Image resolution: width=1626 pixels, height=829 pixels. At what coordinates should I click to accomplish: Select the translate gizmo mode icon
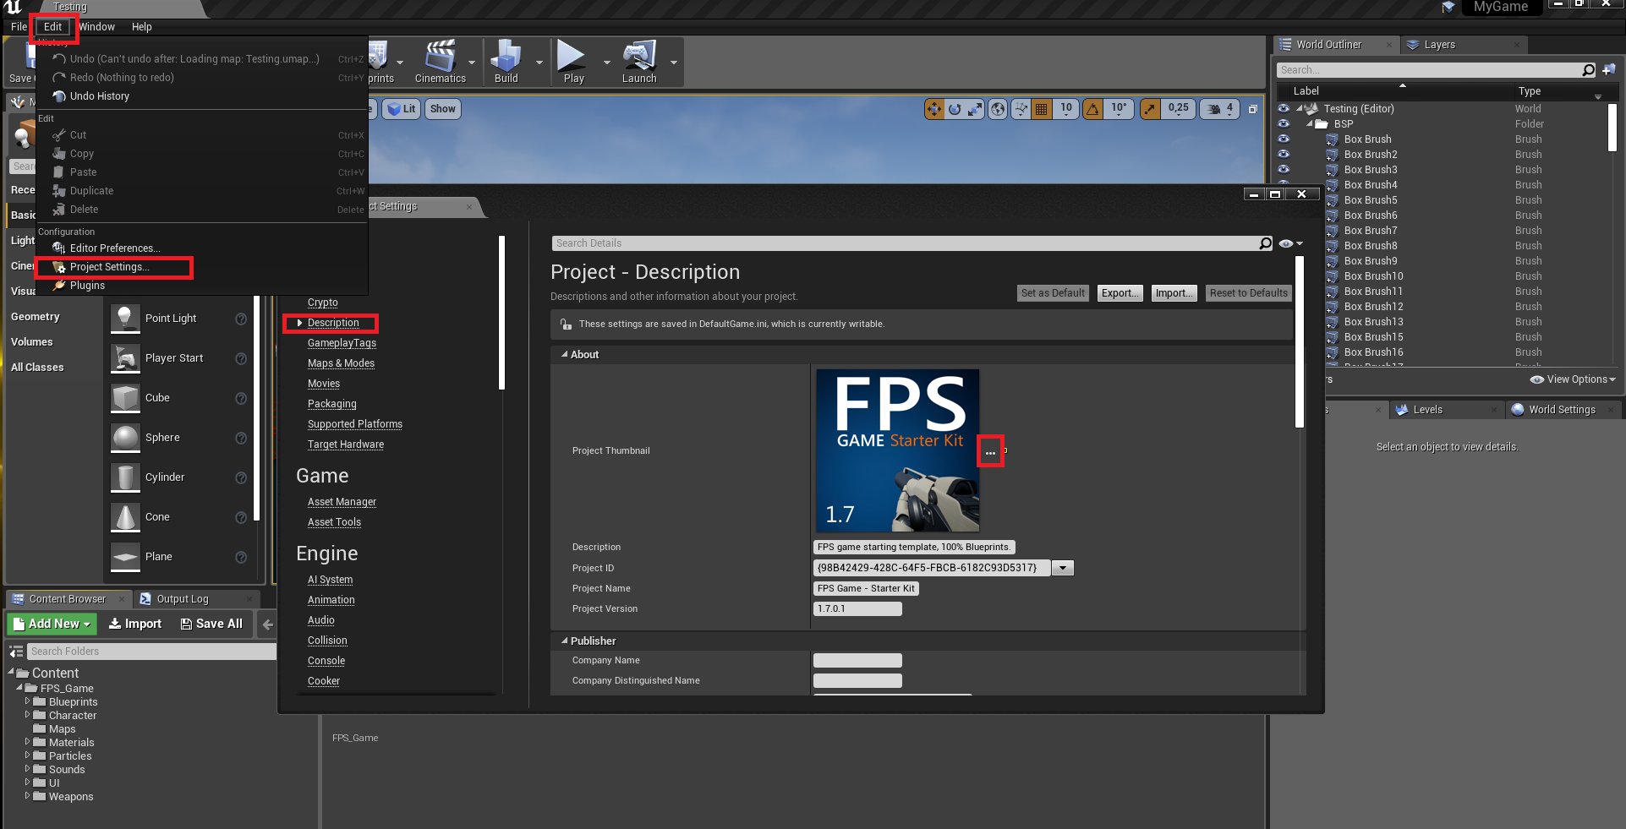[934, 109]
